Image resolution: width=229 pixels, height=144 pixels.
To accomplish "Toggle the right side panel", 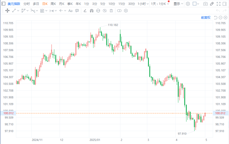I will point(224,4).
